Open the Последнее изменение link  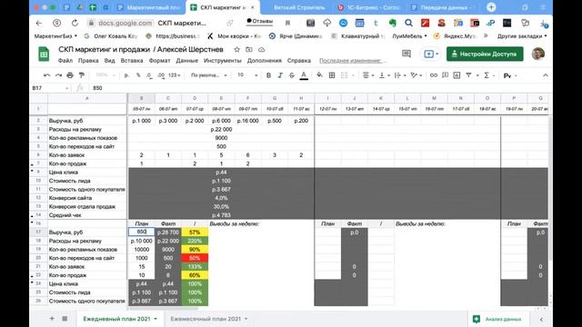click(352, 61)
